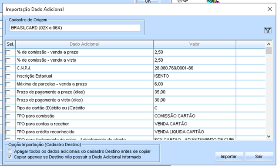Image resolution: width=279 pixels, height=168 pixels.
Task: Select the value VENDA CARTÃO
Action: (171, 124)
